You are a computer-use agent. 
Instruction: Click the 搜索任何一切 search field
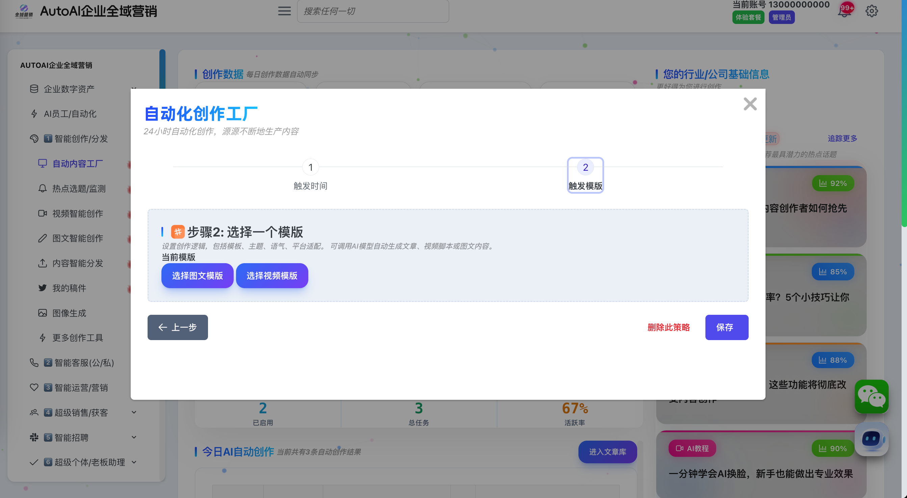tap(372, 11)
